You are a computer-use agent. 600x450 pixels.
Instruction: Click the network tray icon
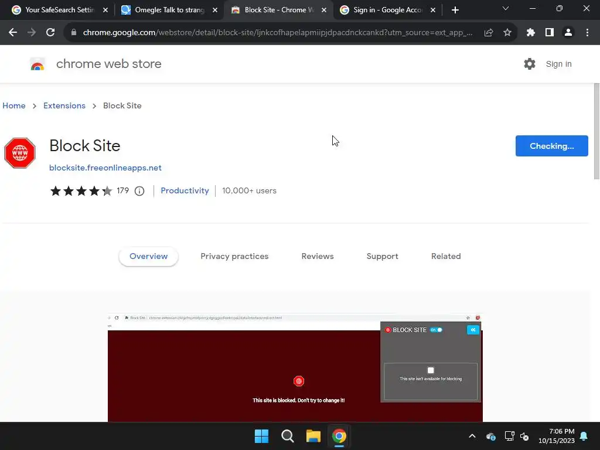click(x=509, y=436)
